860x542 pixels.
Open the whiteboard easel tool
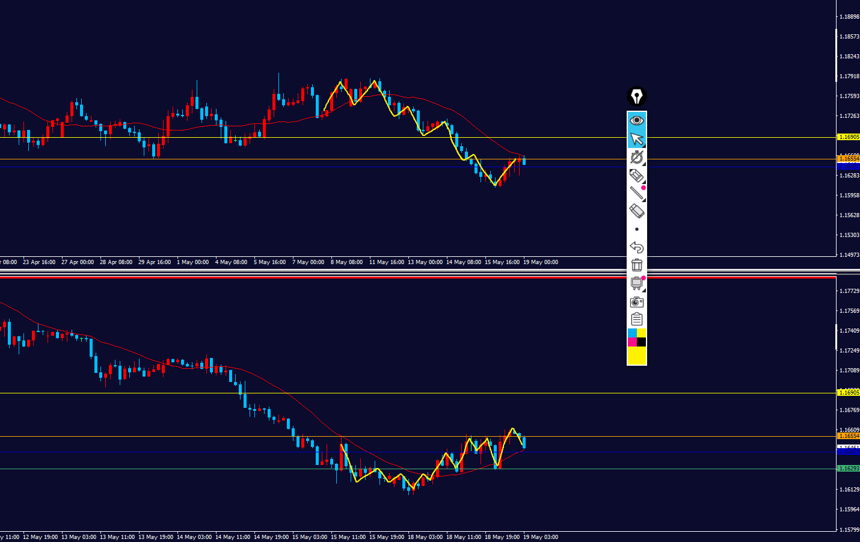click(x=636, y=283)
